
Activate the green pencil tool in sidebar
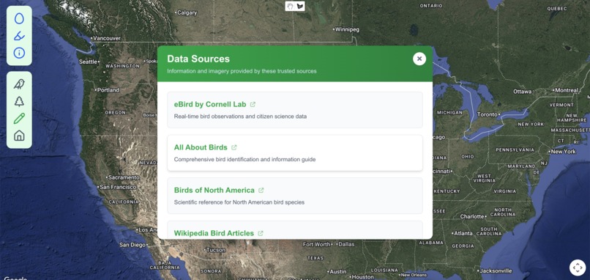click(19, 118)
